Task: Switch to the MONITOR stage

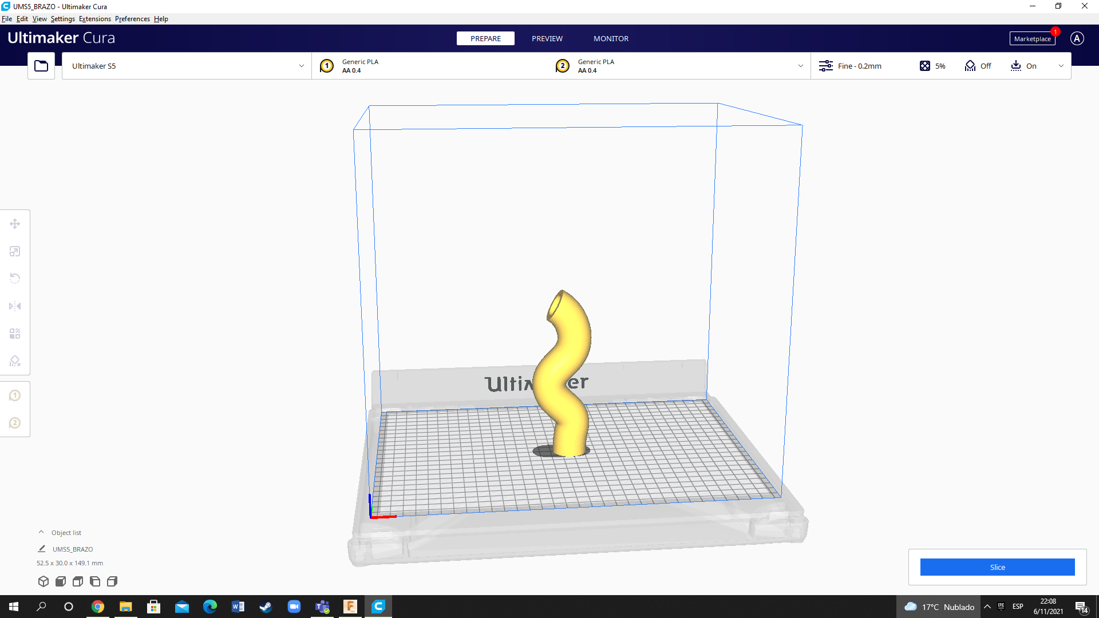Action: (611, 38)
